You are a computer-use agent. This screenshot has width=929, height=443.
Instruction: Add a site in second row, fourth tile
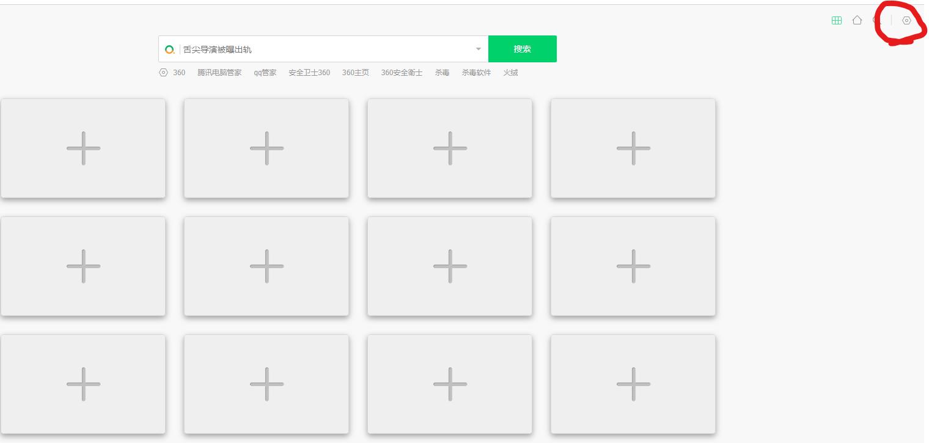tap(633, 266)
